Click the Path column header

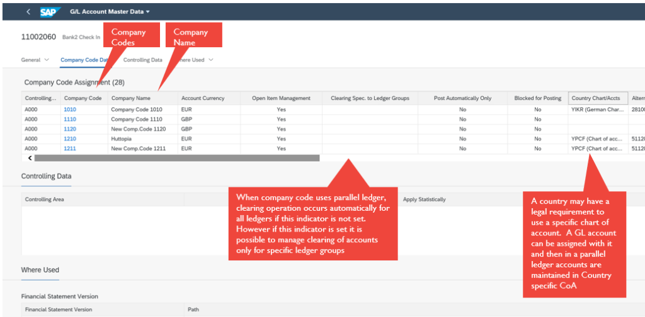point(193,309)
